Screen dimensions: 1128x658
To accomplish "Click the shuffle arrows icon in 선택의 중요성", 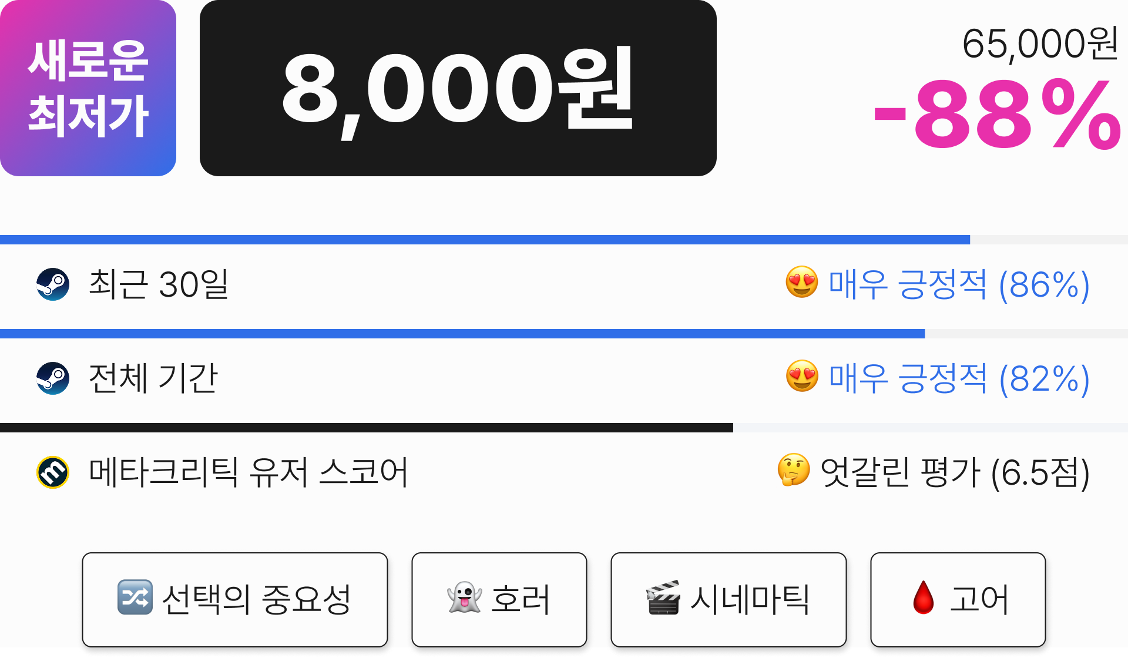I will (135, 597).
